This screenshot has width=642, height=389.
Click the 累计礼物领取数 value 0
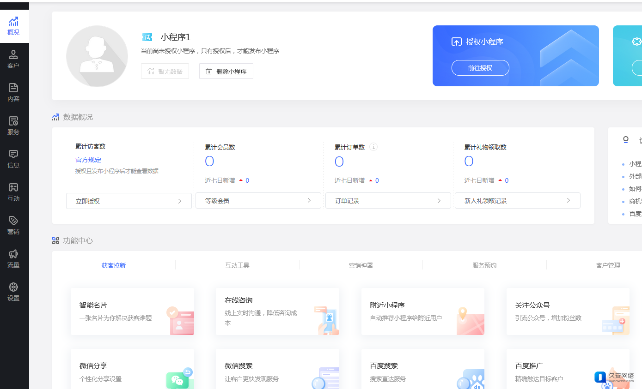tap(469, 162)
